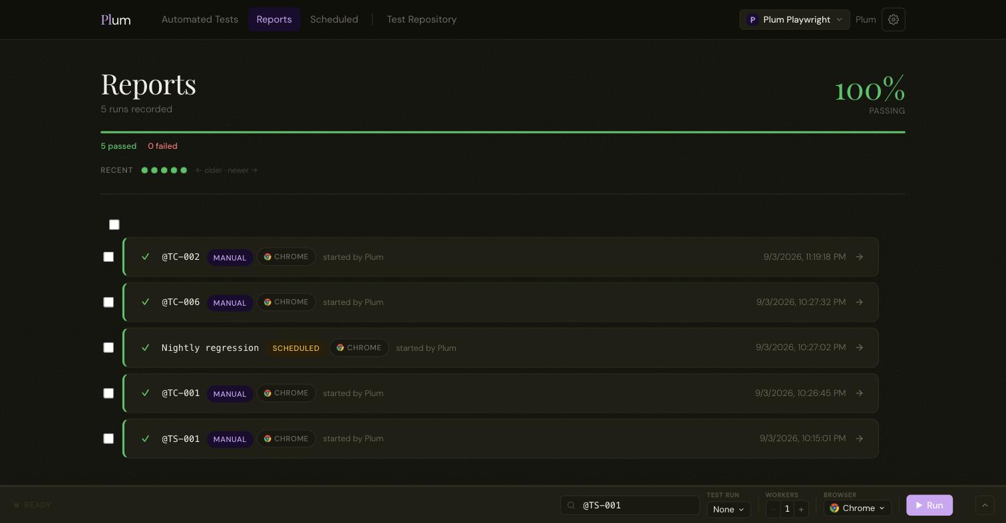The height and width of the screenshot is (523, 1006).
Task: Open @TC-002 report via arrow icon
Action: [860, 257]
